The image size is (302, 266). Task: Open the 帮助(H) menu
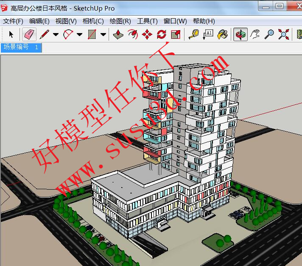[204, 21]
